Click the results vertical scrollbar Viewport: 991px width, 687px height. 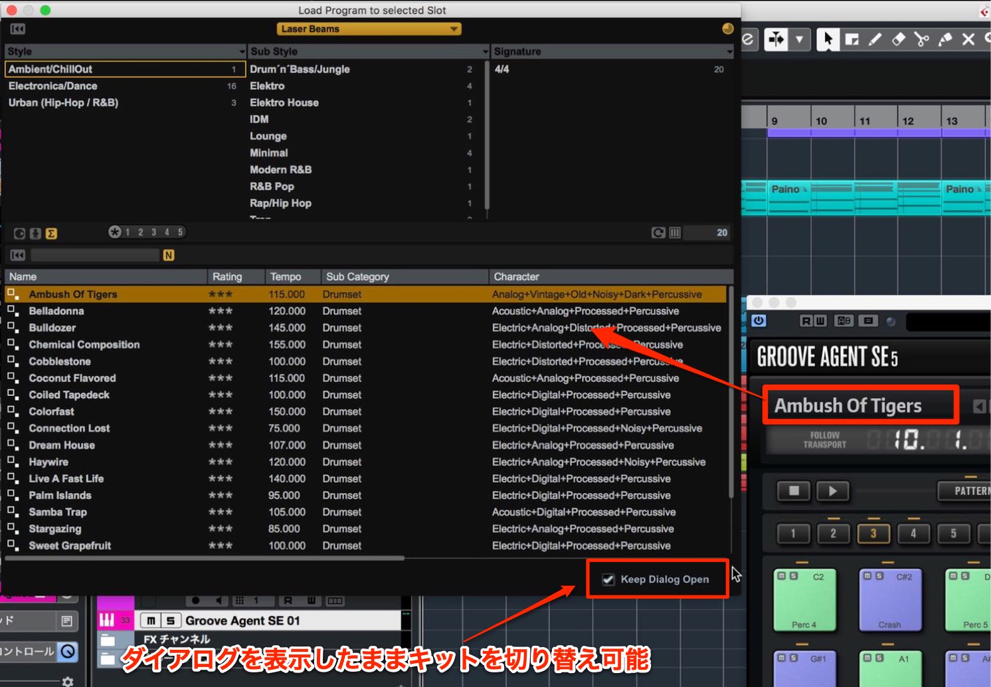[x=731, y=392]
